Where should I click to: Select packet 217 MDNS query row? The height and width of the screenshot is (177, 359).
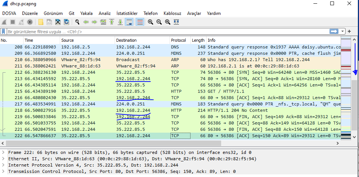tap(170, 104)
